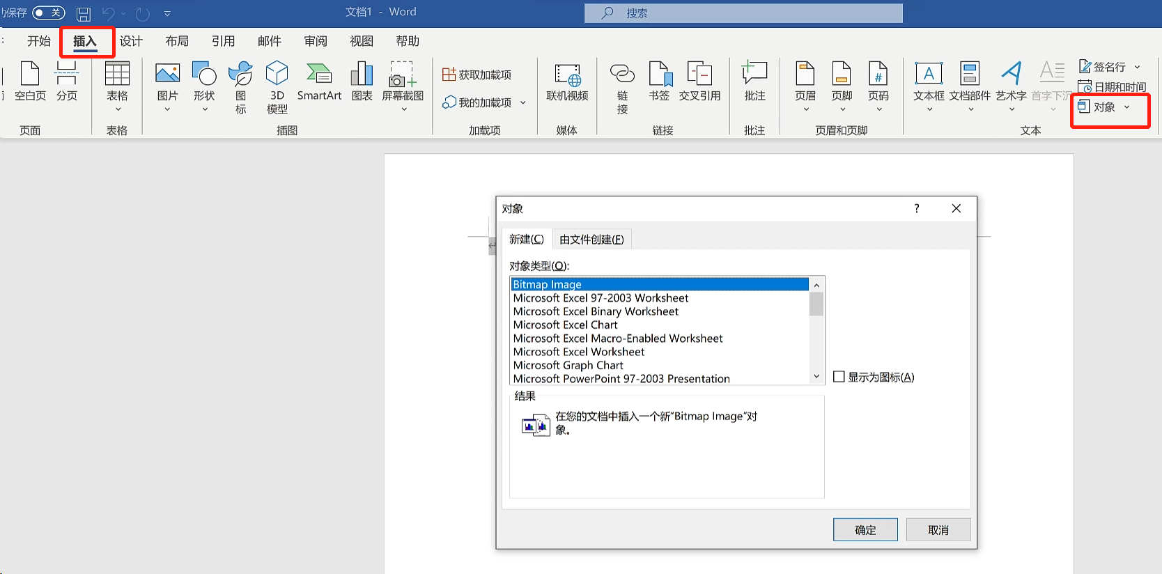Viewport: 1162px width, 574px height.
Task: Insert online video (联机视频)
Action: coord(567,82)
